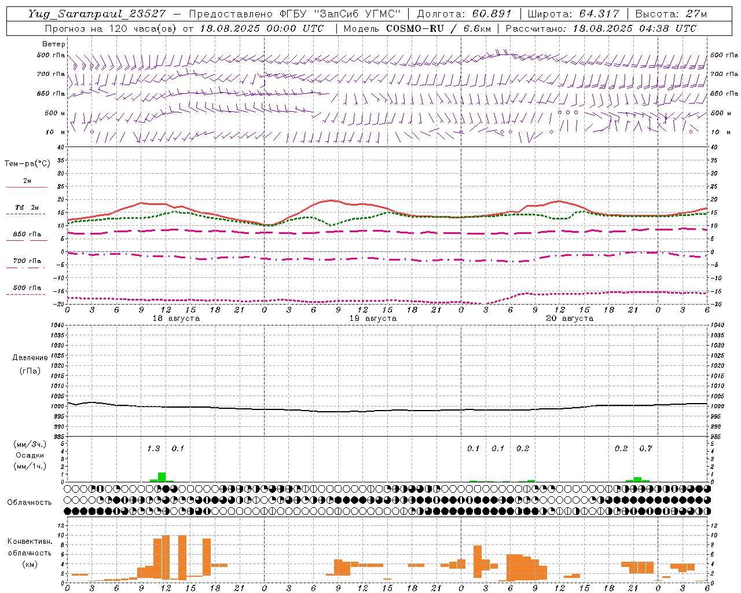Image resolution: width=741 pixels, height=593 pixels.
Task: Click the (мм/1ч.) precipitation unit label
Action: 30,466
